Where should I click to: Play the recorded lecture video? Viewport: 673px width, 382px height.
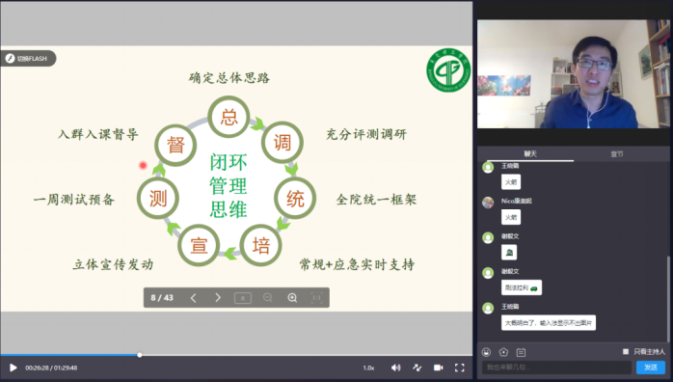[13, 368]
